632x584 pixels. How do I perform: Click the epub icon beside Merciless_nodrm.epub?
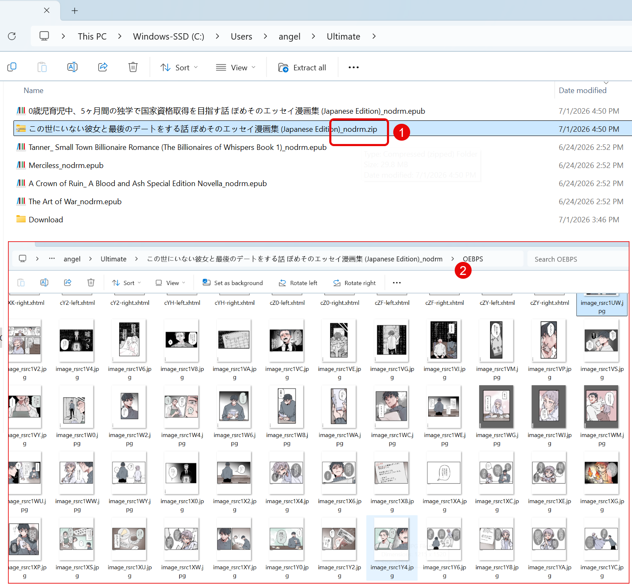click(x=21, y=165)
